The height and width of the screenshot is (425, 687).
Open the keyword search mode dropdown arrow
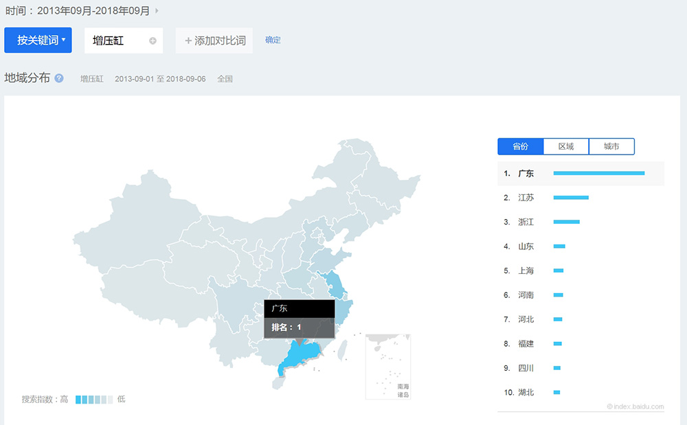[64, 40]
